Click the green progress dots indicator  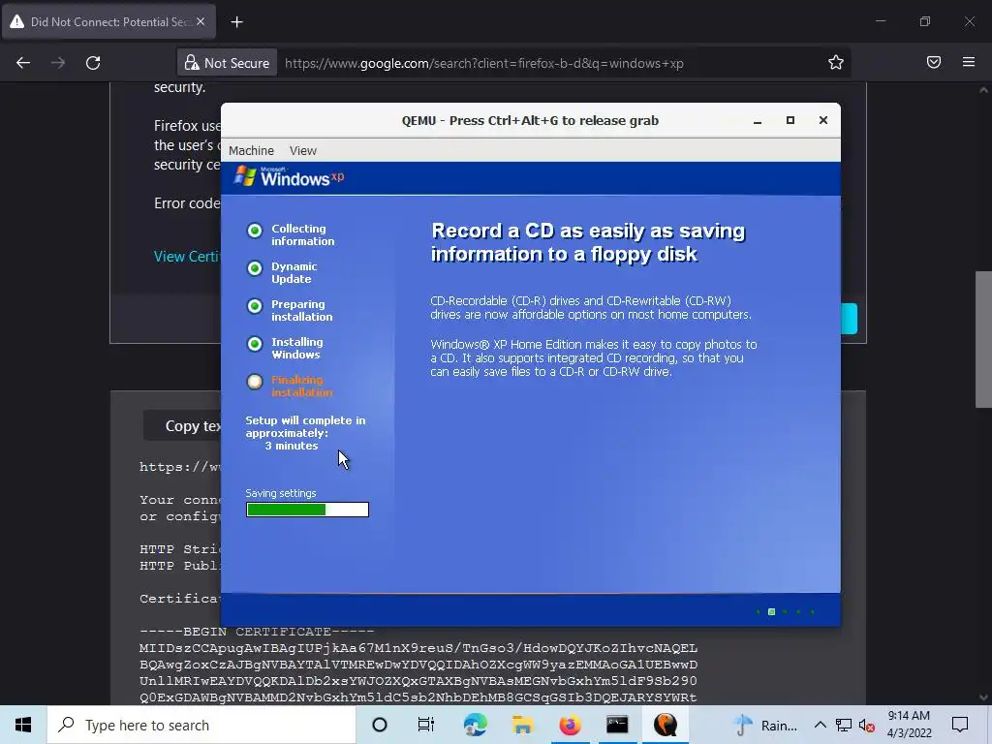click(x=785, y=612)
